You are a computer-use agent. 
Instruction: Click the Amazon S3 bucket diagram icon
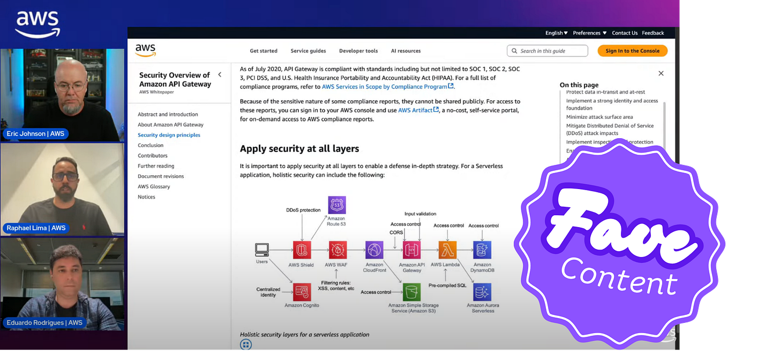point(411,292)
